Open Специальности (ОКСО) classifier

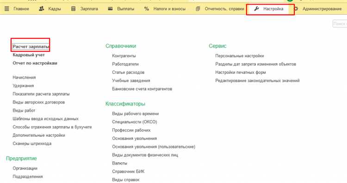[x=135, y=122]
